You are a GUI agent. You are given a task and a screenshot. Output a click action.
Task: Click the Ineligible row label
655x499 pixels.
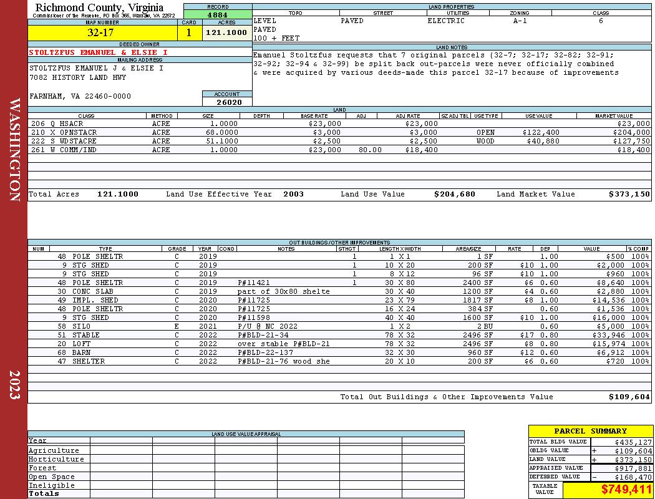tap(51, 485)
